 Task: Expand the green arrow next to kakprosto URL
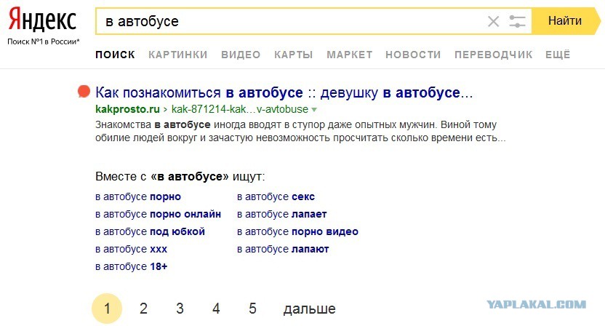314,110
